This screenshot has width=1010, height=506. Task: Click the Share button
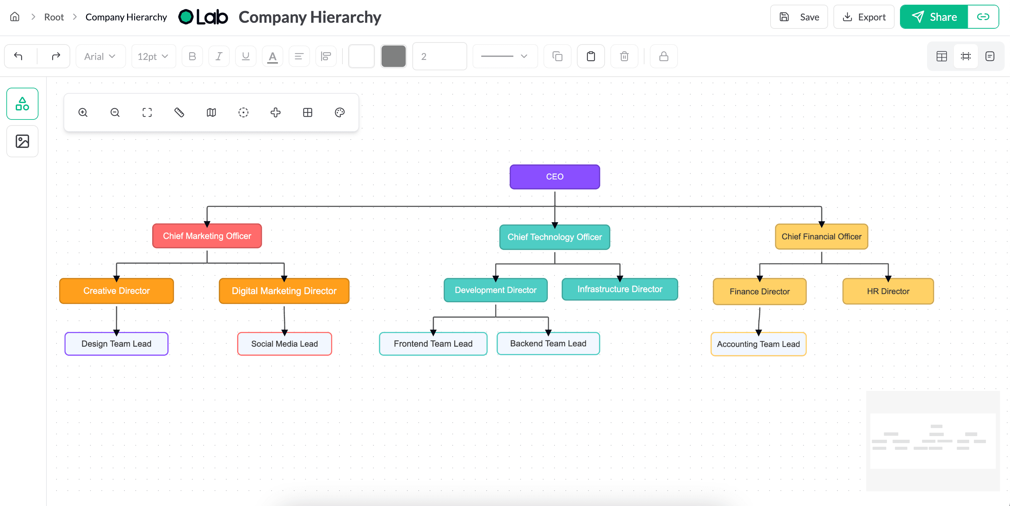[933, 17]
